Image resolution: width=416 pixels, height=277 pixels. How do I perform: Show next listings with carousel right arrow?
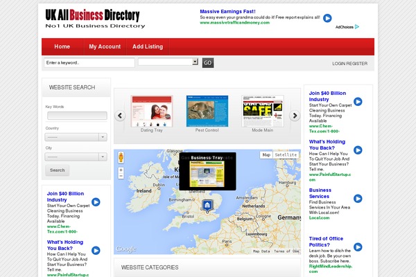tap(295, 116)
